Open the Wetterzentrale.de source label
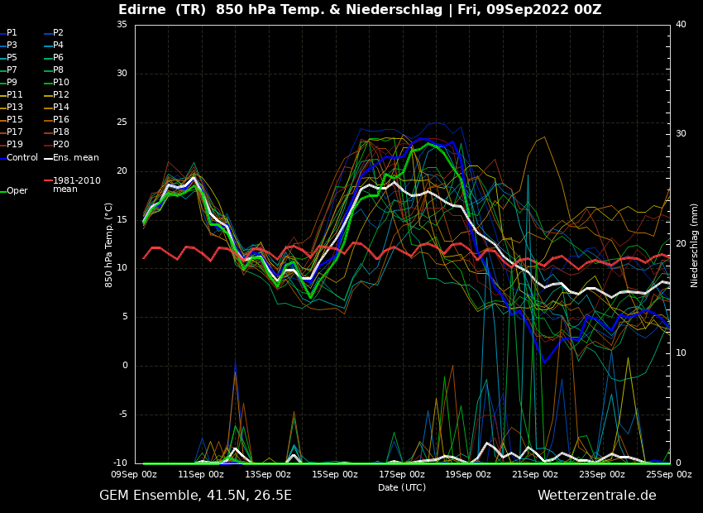 [x=597, y=496]
